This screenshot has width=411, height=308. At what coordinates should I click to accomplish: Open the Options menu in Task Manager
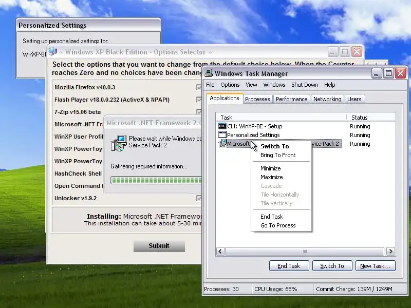[230, 85]
